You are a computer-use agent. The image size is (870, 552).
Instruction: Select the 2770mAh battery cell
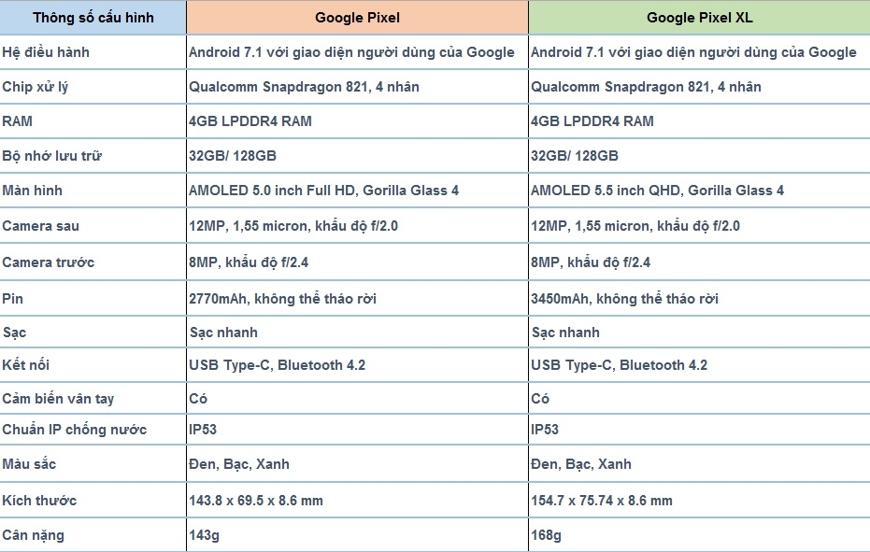click(x=282, y=299)
